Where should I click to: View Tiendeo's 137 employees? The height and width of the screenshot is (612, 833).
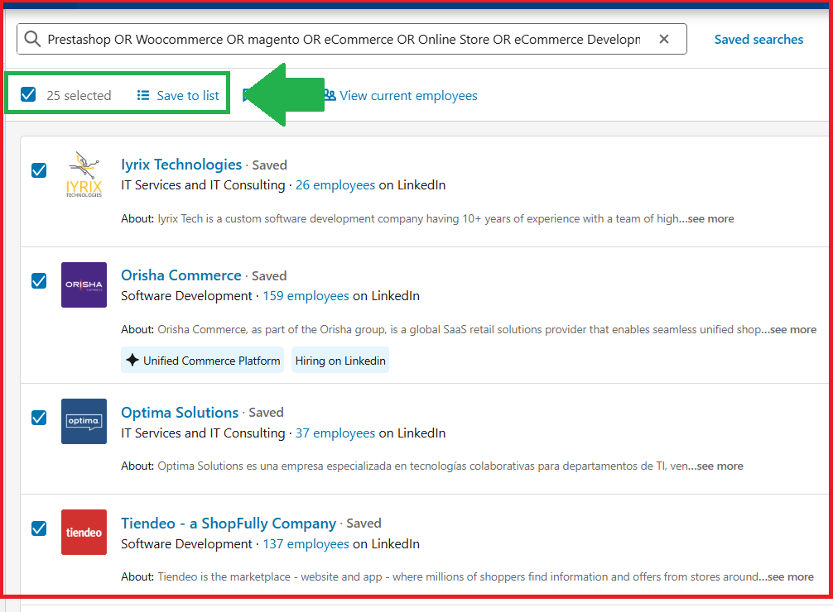306,544
